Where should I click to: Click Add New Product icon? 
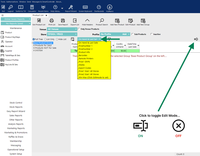[x=117, y=21]
